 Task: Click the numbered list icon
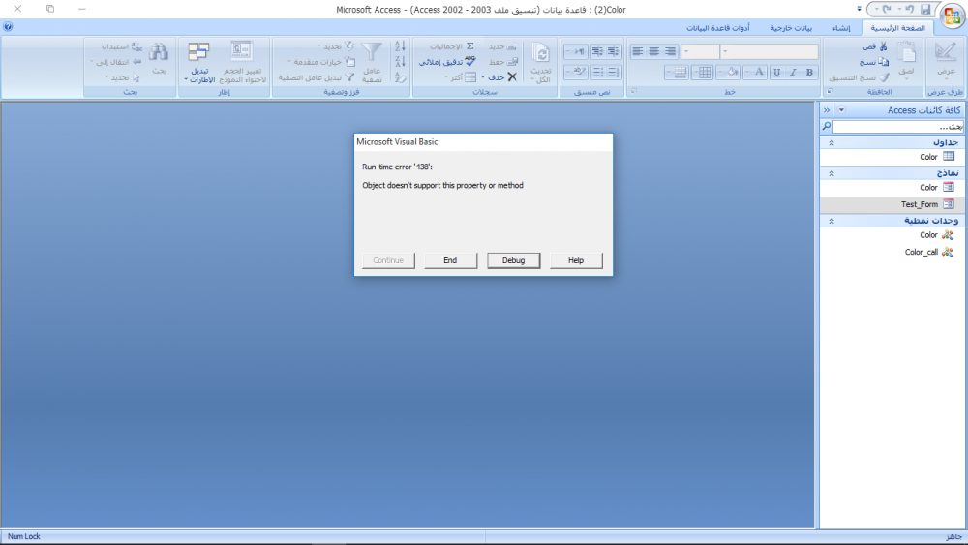pyautogui.click(x=613, y=73)
